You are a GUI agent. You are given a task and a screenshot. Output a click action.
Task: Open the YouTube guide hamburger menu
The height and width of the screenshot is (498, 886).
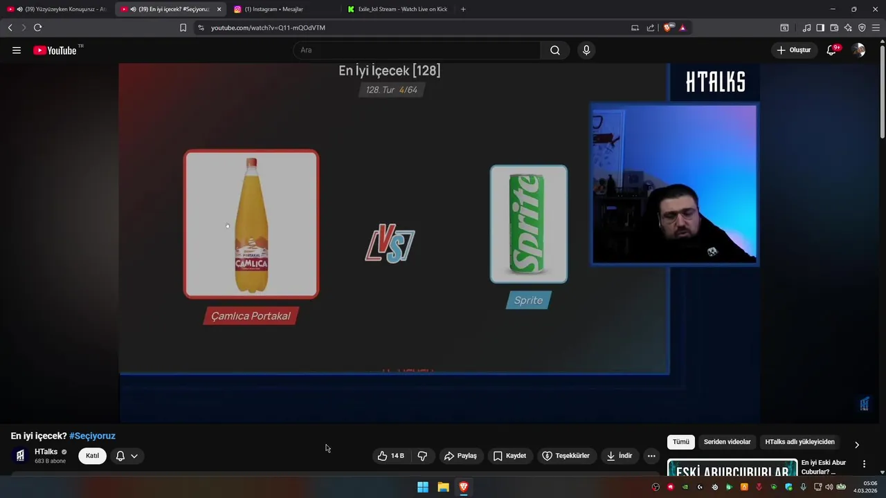point(17,50)
